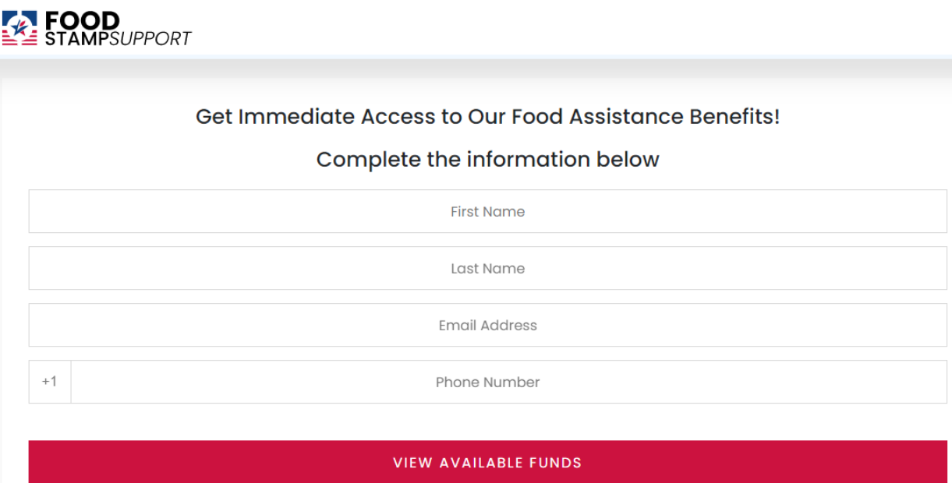Click the 'Email Address' placeholder text
Image resolution: width=952 pixels, height=483 pixels.
tap(487, 325)
